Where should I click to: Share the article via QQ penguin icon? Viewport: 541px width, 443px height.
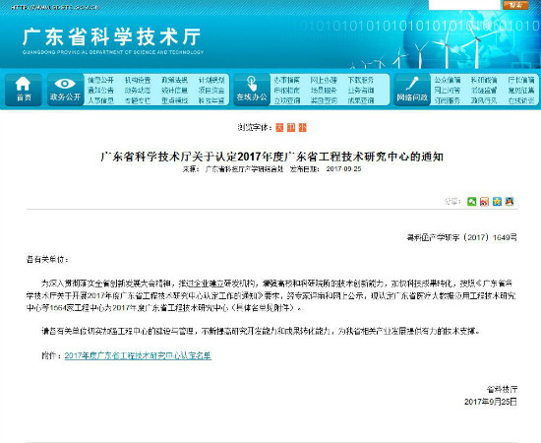click(x=510, y=201)
